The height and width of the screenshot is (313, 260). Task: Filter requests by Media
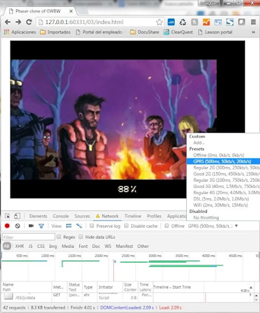click(x=68, y=246)
